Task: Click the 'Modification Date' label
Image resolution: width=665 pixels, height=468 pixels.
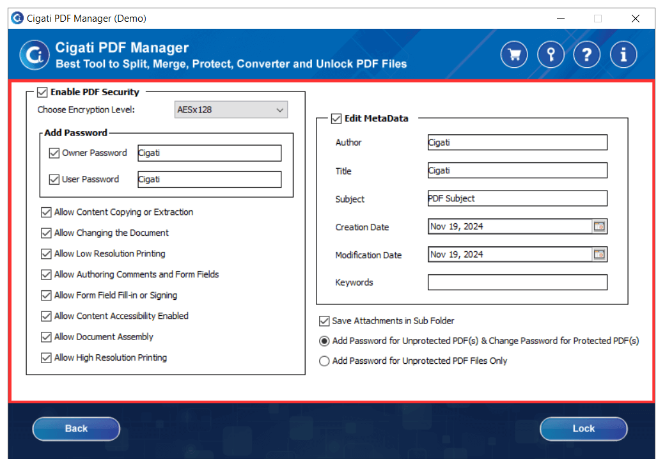Action: click(x=368, y=255)
